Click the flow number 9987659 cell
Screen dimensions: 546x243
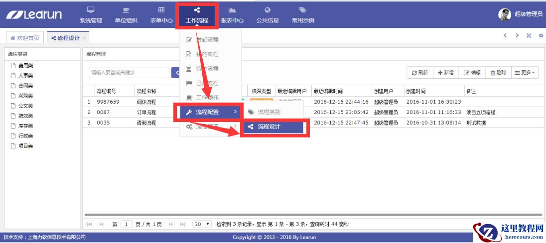(x=108, y=102)
